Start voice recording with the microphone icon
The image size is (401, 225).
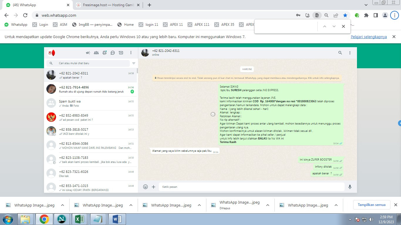(x=350, y=187)
